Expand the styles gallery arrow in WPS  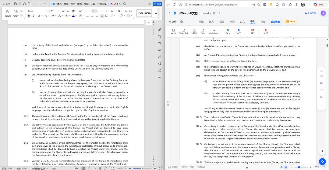[159, 13]
